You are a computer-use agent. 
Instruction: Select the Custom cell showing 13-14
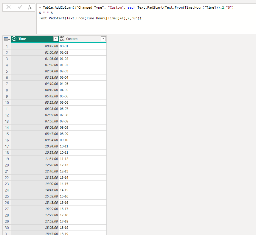(x=83, y=178)
